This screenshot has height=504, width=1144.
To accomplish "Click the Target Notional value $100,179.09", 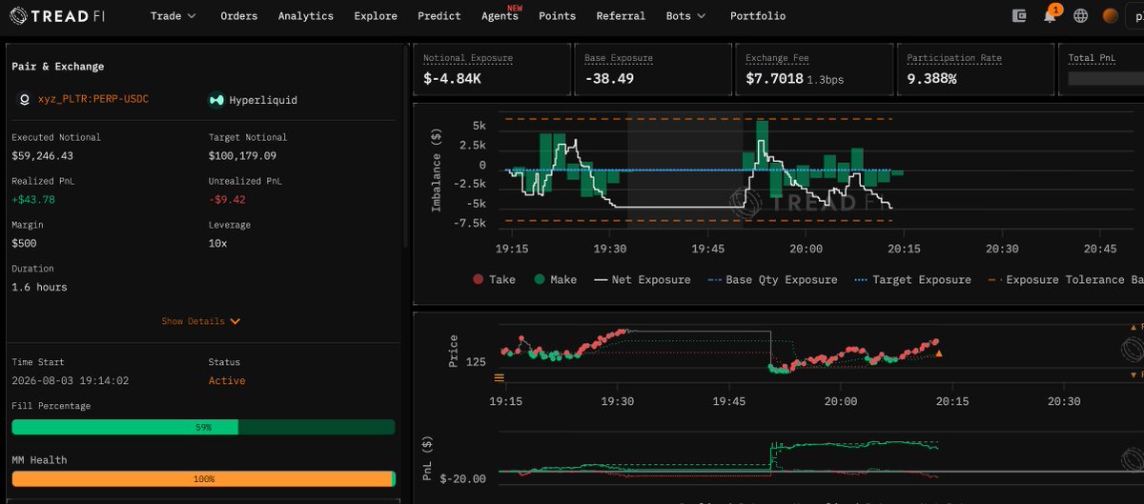I will click(x=242, y=155).
